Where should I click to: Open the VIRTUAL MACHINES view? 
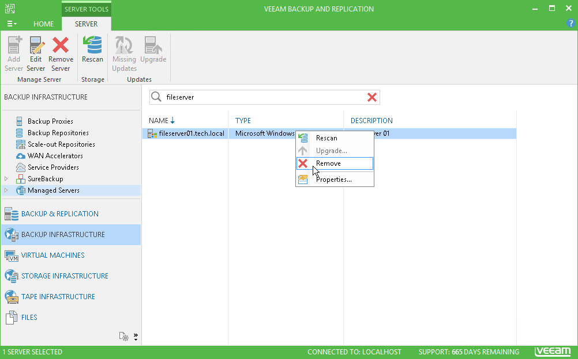(71, 255)
